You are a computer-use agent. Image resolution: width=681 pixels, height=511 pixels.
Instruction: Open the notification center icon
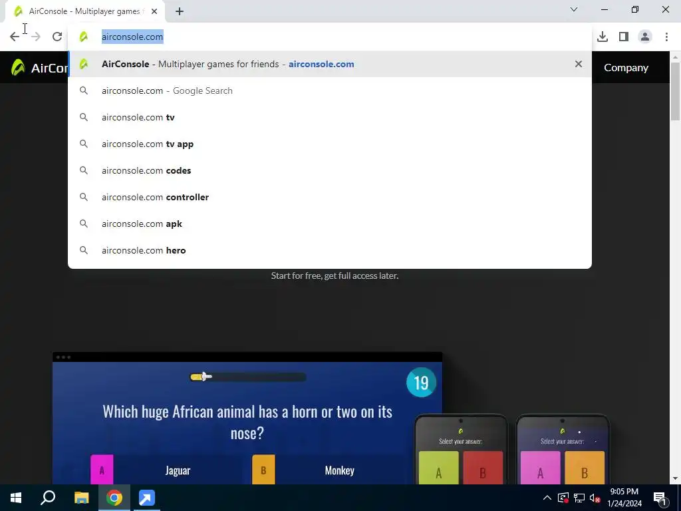coord(660,498)
